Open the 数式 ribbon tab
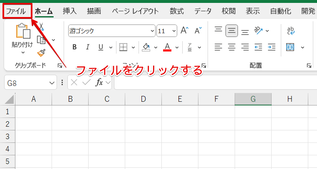Viewport: 317px width, 169px height. click(177, 11)
